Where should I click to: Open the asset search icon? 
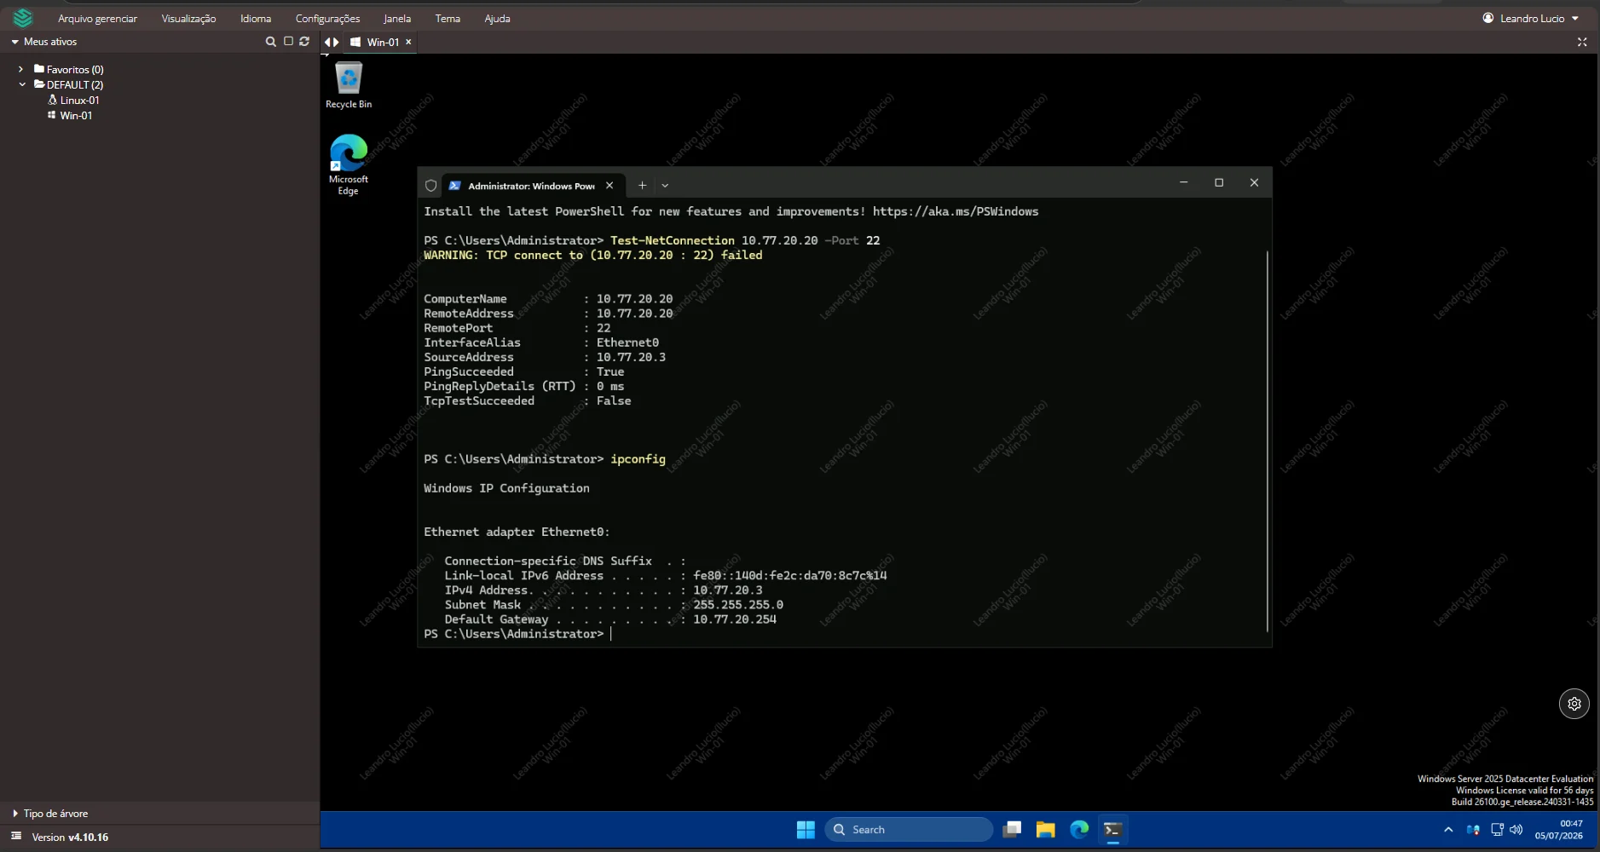[271, 42]
